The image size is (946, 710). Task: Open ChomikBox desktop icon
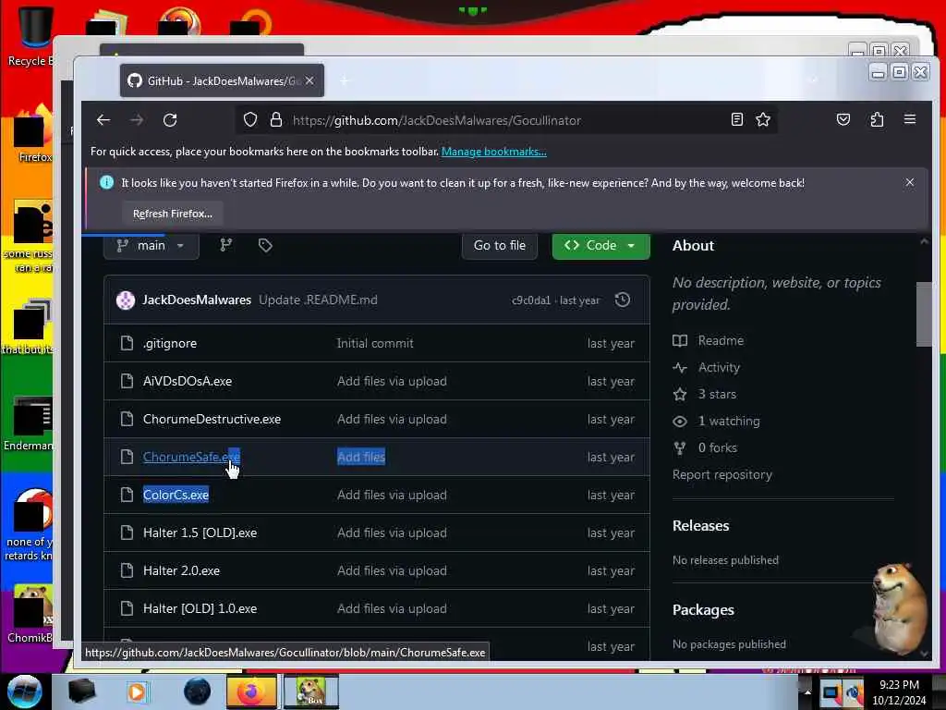click(29, 613)
